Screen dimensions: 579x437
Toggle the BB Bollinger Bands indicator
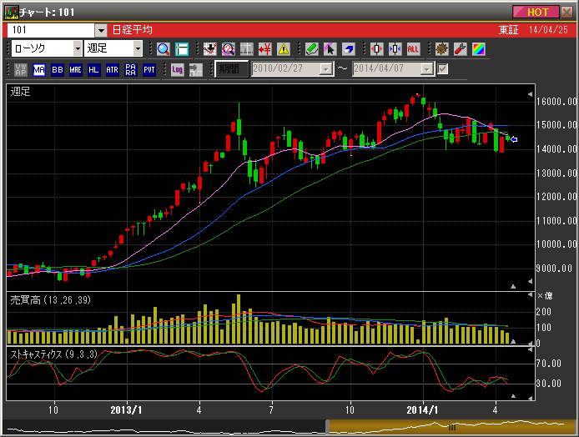[58, 69]
